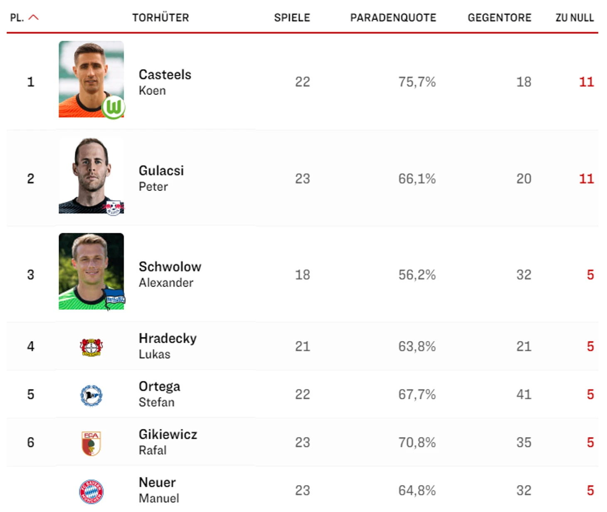607x512 pixels.
Task: Click the FC Bayern München crest beside Neuer
Action: 91,492
